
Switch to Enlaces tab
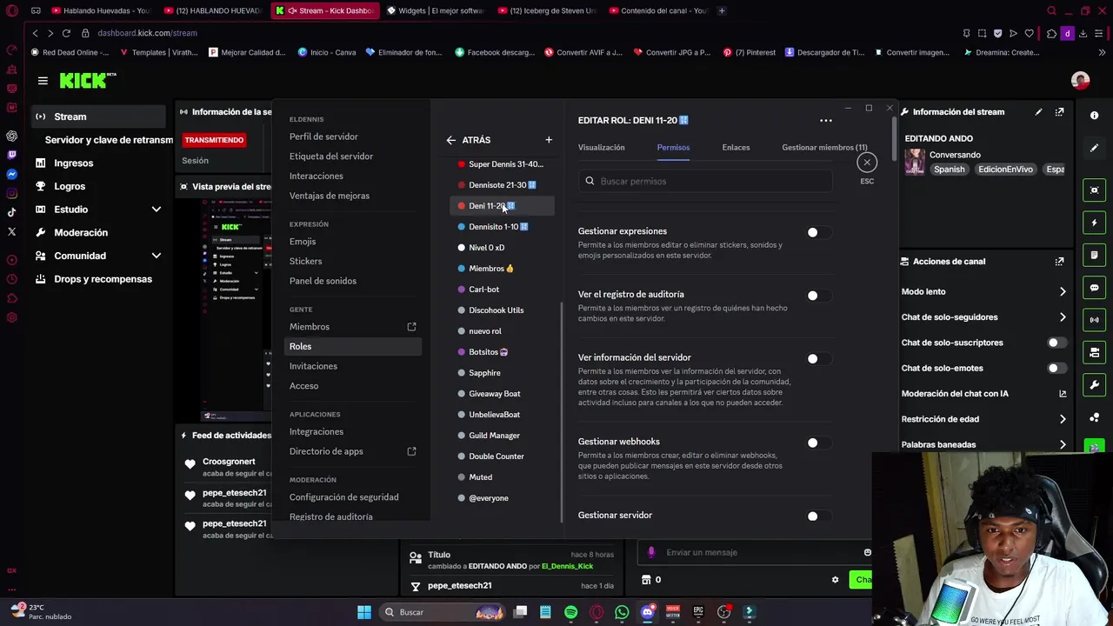tap(736, 148)
